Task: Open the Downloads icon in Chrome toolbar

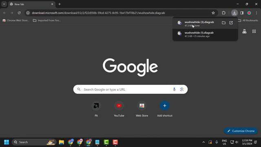Action: 234,13
